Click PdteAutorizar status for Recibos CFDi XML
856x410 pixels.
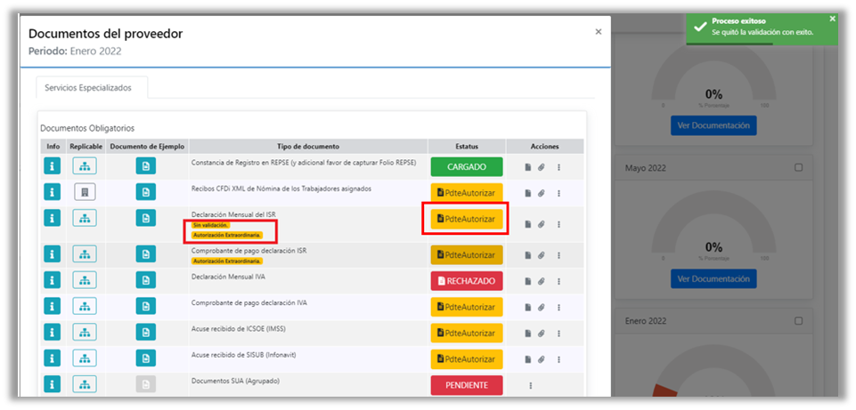(467, 193)
